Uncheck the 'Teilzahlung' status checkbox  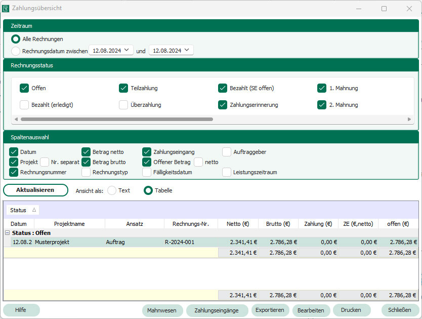click(123, 88)
